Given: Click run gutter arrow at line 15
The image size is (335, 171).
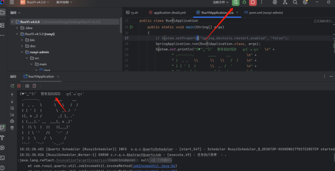Looking at the screenshot, I should (132, 27).
